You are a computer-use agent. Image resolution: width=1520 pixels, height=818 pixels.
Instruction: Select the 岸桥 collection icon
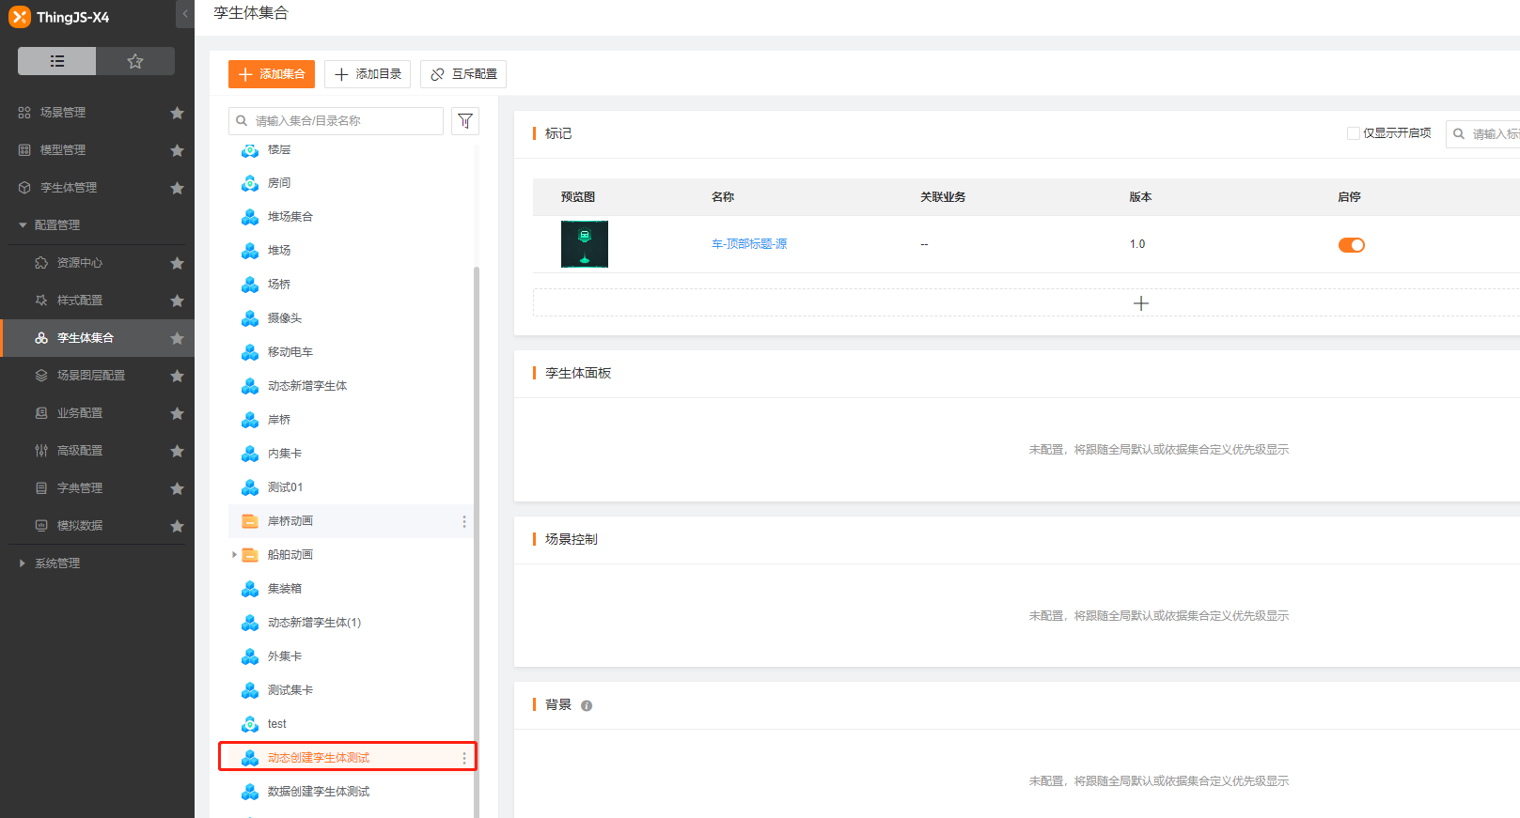click(250, 420)
